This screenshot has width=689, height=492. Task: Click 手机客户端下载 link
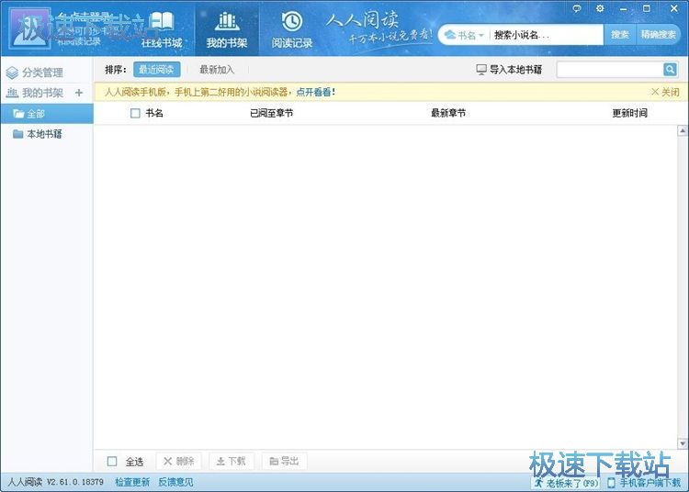644,483
